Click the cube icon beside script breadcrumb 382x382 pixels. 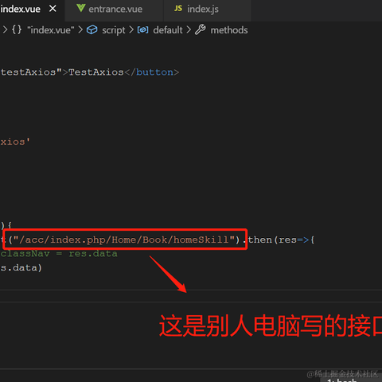92,29
